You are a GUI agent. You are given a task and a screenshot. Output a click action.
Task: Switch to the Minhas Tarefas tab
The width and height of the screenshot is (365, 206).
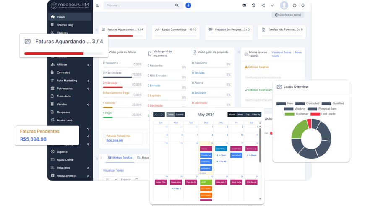click(120, 158)
